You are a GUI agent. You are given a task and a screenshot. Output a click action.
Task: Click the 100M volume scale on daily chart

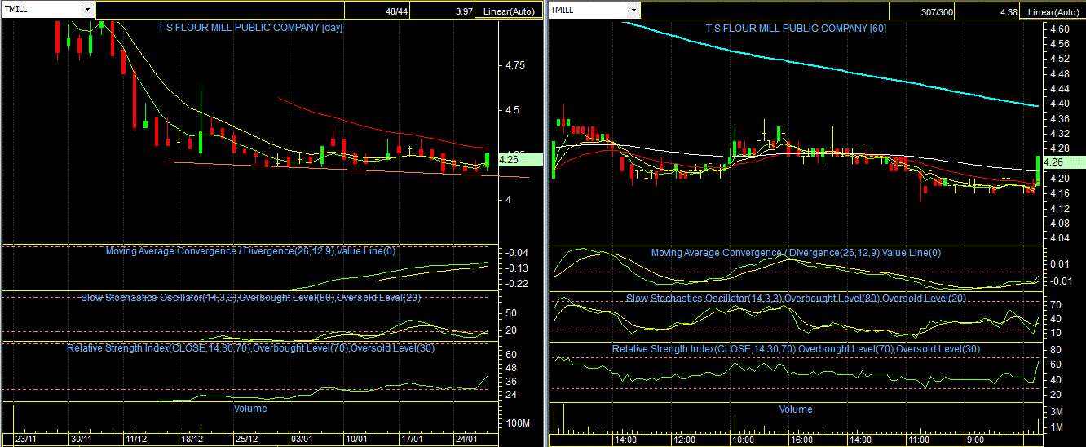(x=518, y=424)
